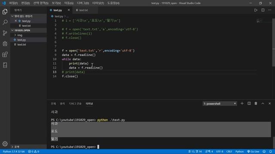
Task: Split the terminal panel
Action: pos(249,104)
